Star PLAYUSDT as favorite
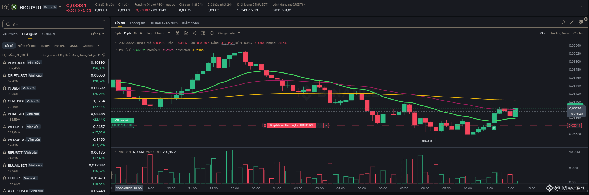 point(5,62)
